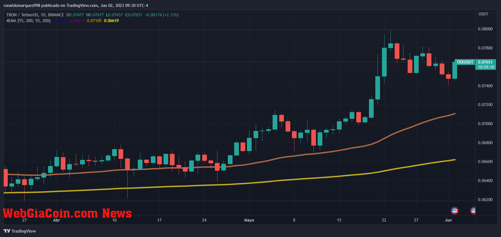This screenshot has height=237, width=501.
Task: Click the 0.06800 price axis label
Action: (x=485, y=143)
